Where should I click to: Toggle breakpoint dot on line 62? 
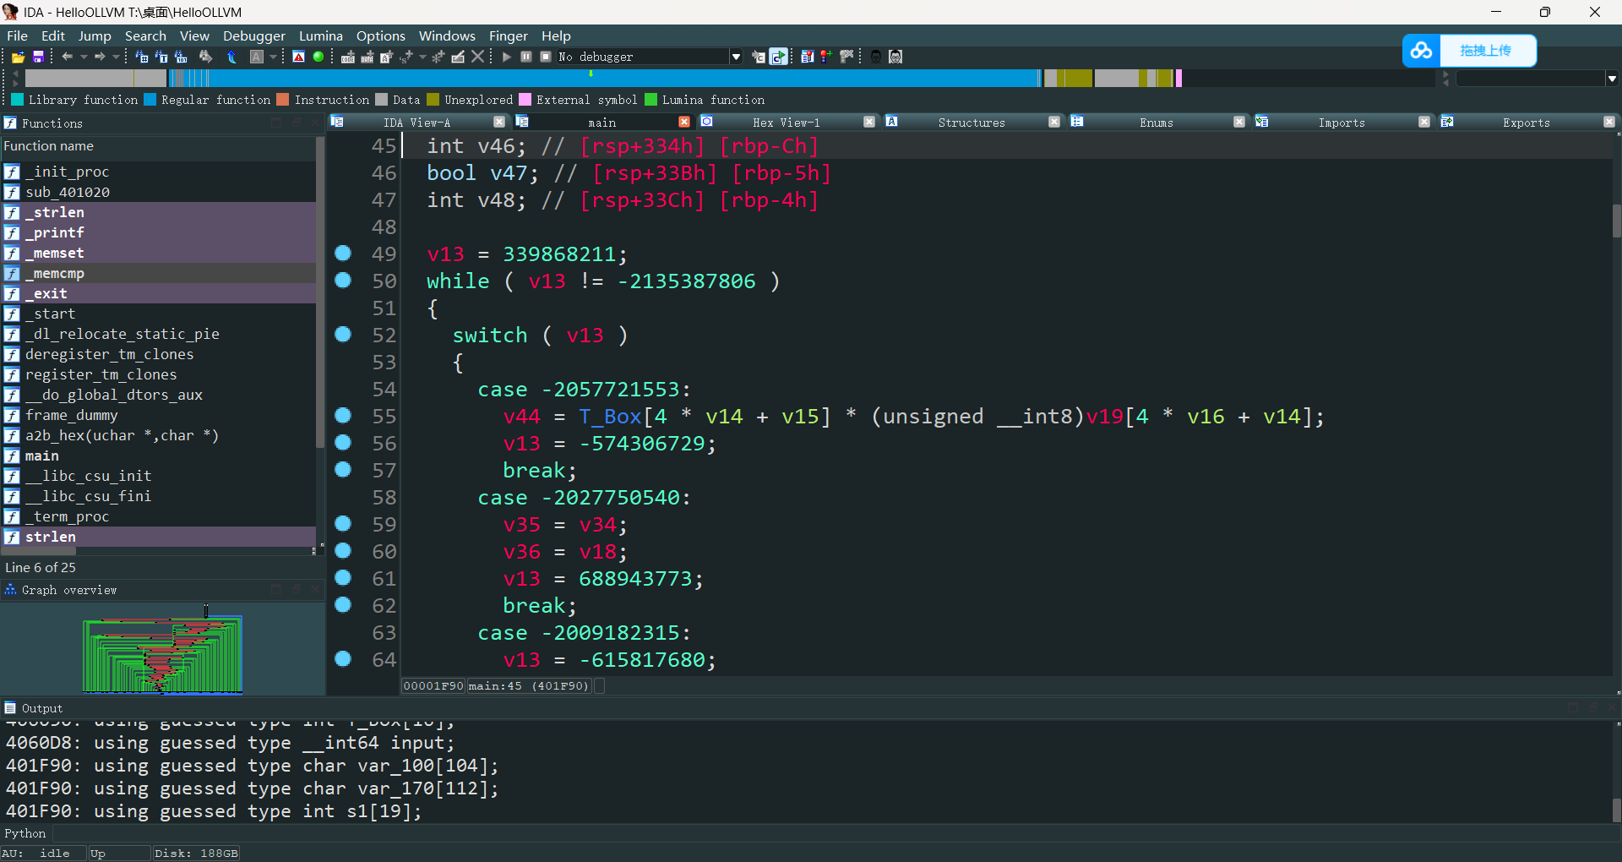tap(343, 604)
